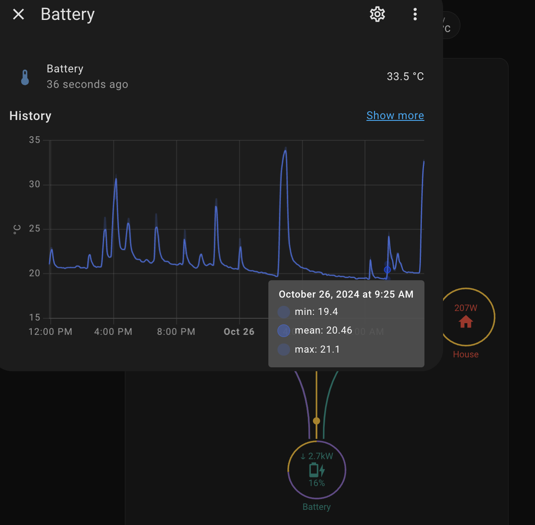Click the thermometer icon beside Battery
Image resolution: width=535 pixels, height=525 pixels.
(x=25, y=77)
